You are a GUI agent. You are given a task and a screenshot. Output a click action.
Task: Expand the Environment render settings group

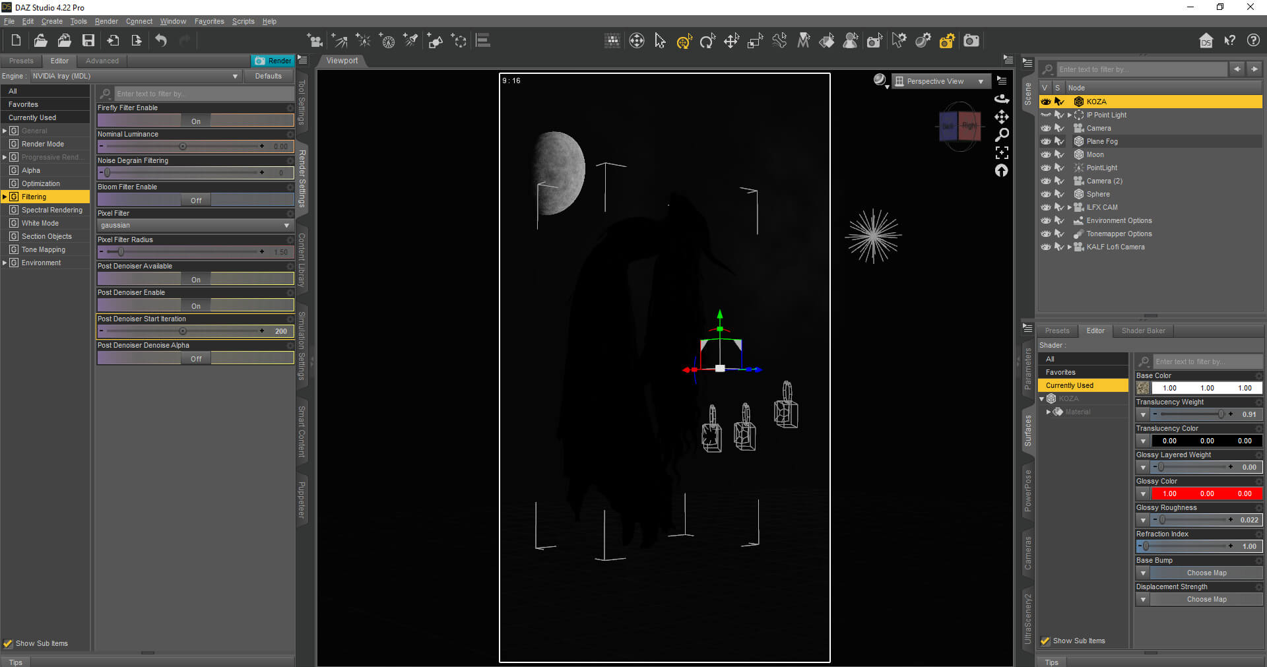coord(5,263)
